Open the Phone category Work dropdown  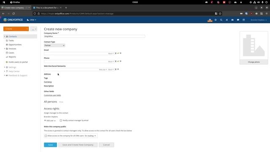point(111,62)
